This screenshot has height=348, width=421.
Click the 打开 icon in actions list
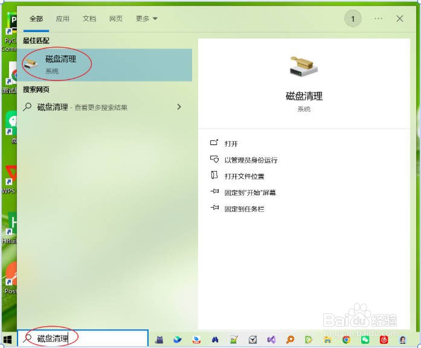click(x=214, y=143)
